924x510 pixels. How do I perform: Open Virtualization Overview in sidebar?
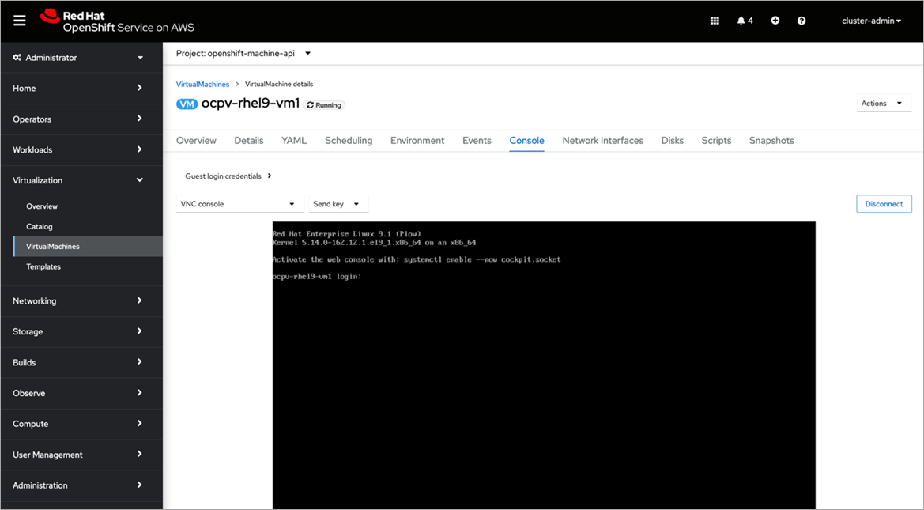tap(42, 206)
